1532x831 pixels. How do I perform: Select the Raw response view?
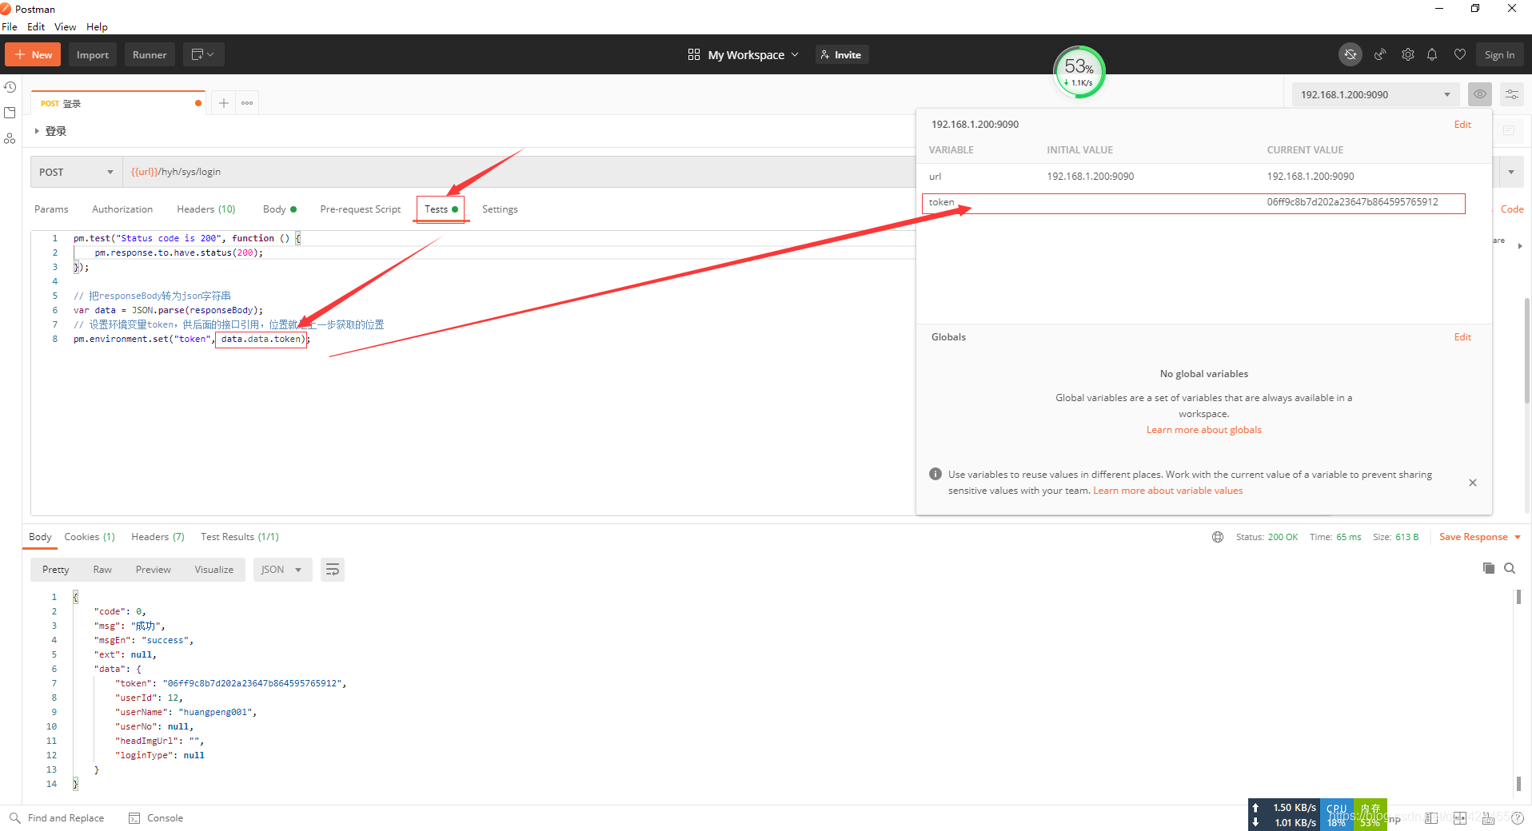102,570
